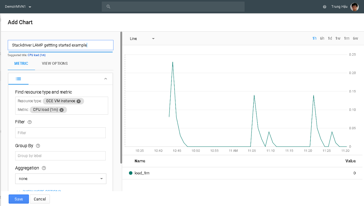The height and width of the screenshot is (206, 364).
Task: Select the blue metric list icon
Action: click(18, 79)
